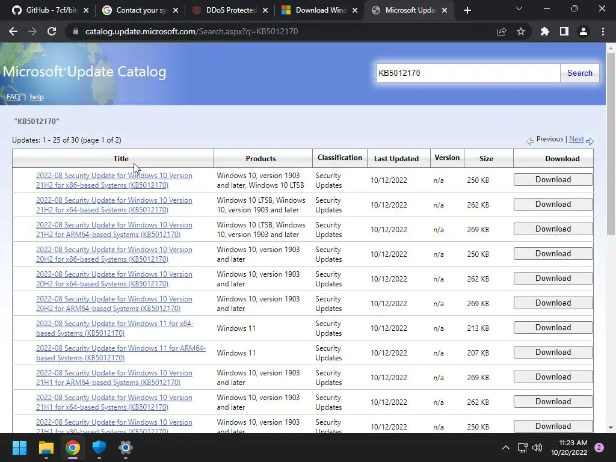Reload the current catalog page
Viewport: 616px width, 462px height.
coord(52,31)
